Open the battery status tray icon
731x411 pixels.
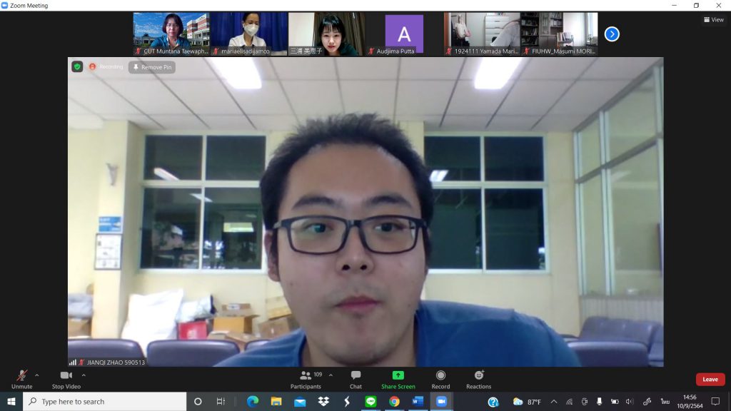coord(615,401)
